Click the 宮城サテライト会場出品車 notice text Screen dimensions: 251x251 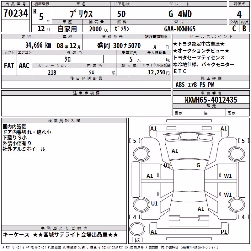click(x=75, y=235)
